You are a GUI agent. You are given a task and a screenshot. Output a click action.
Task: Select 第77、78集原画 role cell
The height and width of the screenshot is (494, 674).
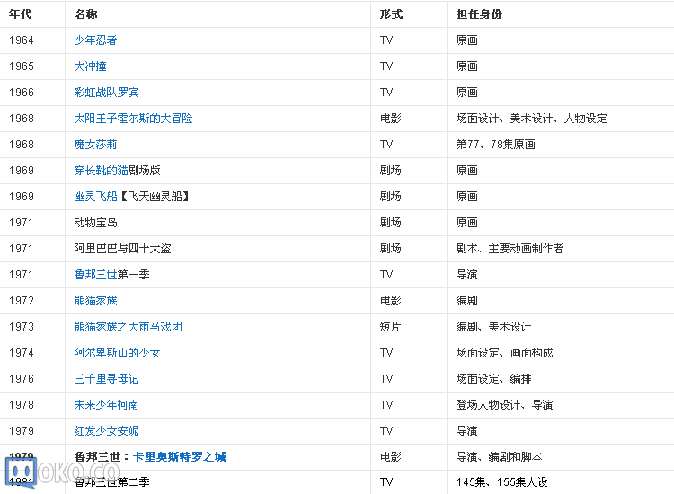[x=495, y=145]
